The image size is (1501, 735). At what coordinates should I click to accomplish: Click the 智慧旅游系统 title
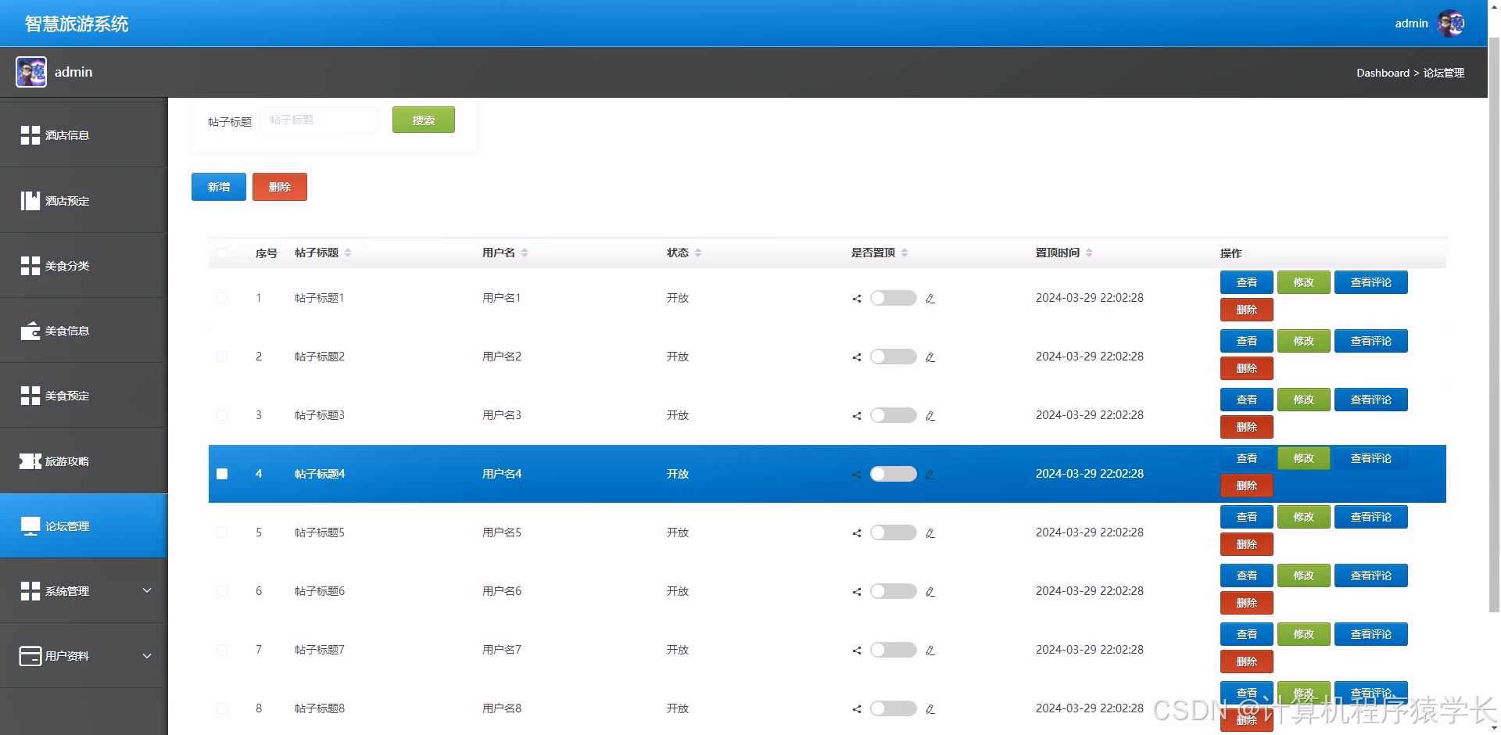click(77, 23)
